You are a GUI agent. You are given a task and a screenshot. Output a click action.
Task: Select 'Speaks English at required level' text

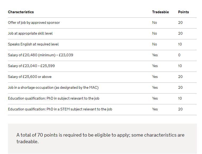point(33,44)
